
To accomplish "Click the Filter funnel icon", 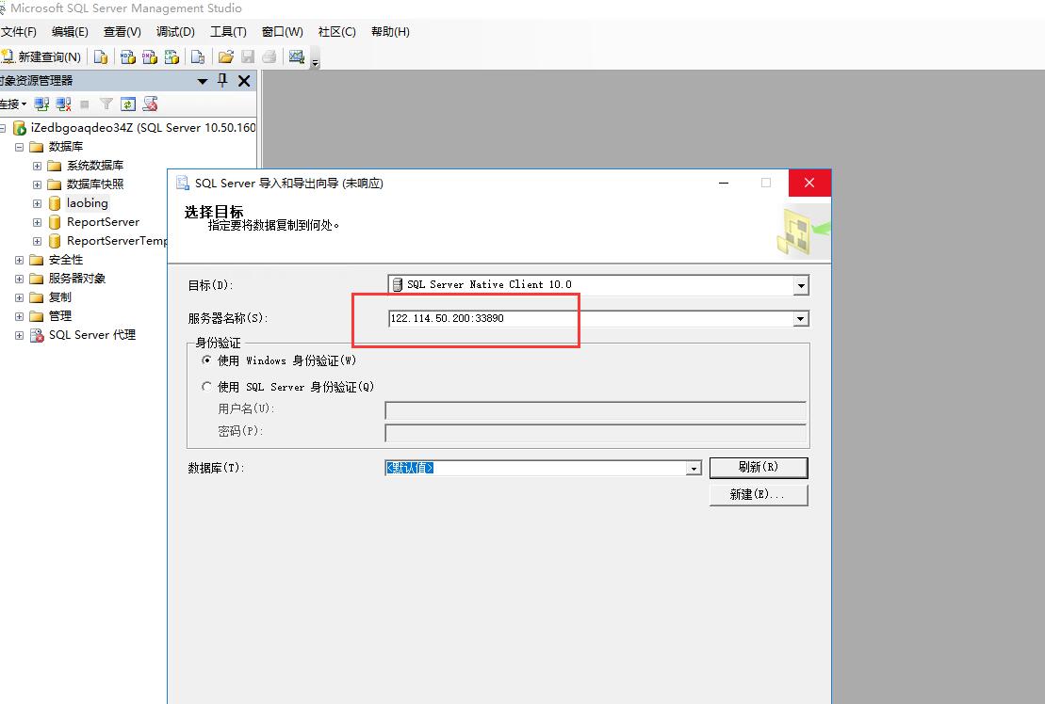I will click(x=106, y=104).
